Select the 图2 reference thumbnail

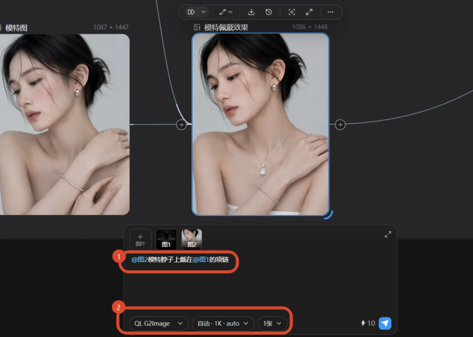point(192,240)
